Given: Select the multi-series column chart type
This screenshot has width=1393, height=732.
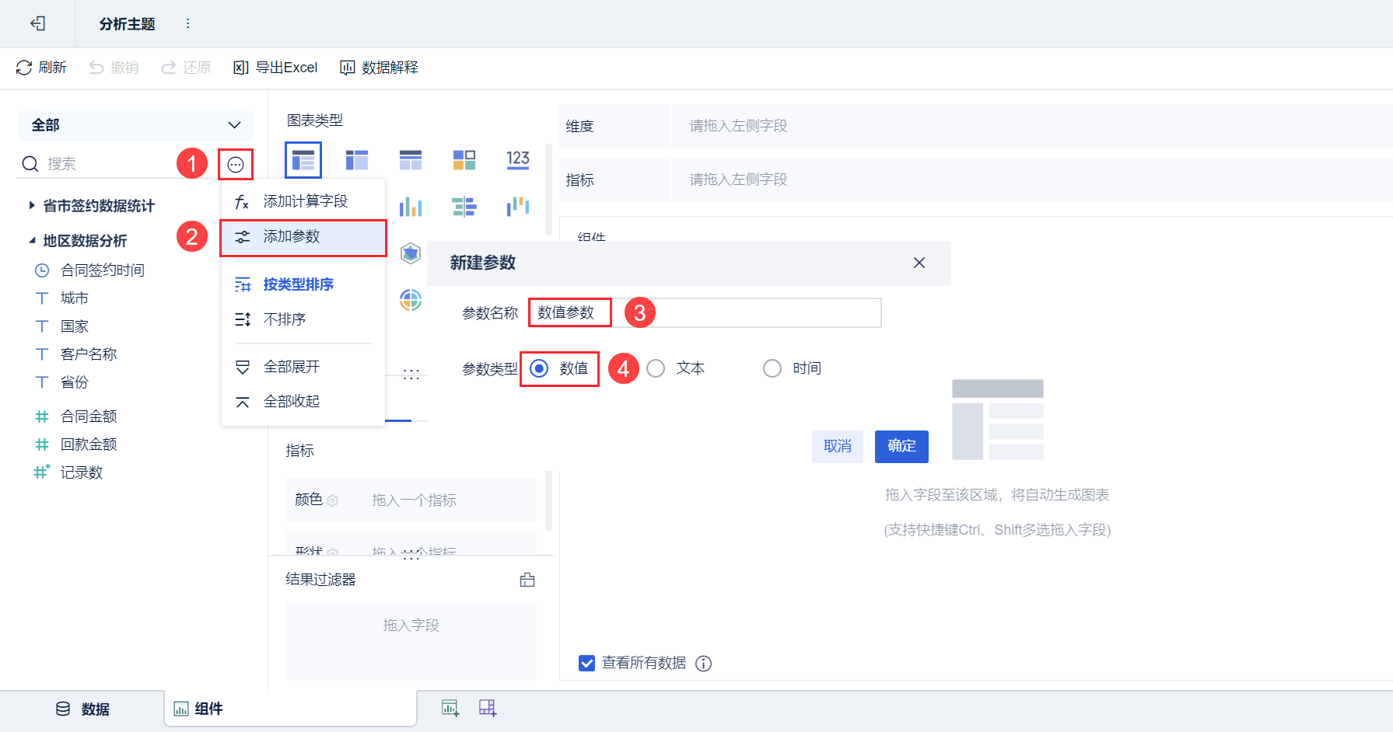Looking at the screenshot, I should click(x=411, y=207).
